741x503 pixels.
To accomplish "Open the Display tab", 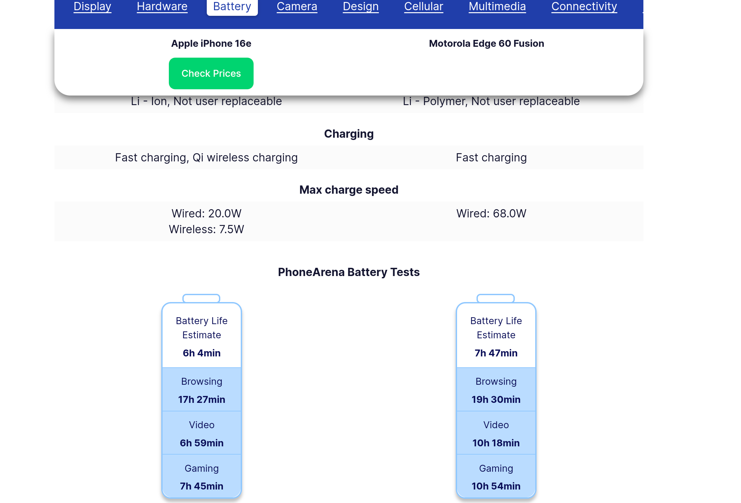I will (x=92, y=7).
